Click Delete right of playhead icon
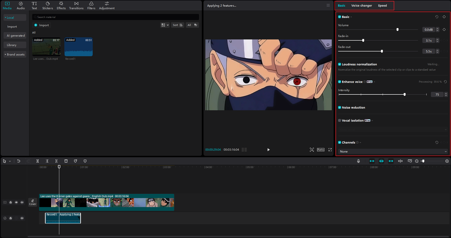The image size is (451, 238). 56,161
